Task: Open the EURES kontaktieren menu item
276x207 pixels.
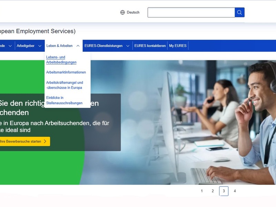Action: (x=150, y=46)
